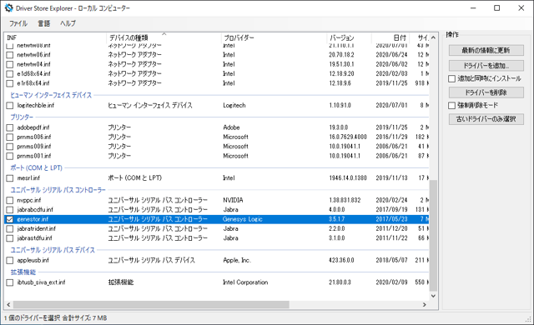Click version 1.38.831.832 of nvppc.inf
534x325 pixels.
(345, 200)
